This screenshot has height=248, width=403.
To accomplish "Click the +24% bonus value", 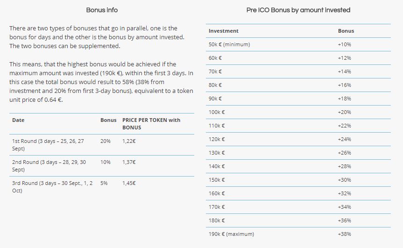I will coord(345,139).
